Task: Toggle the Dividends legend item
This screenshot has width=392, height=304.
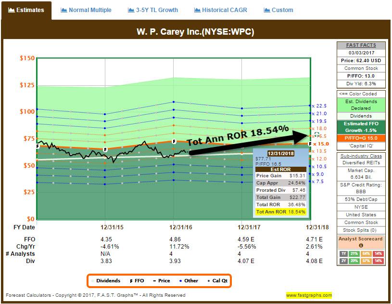Action: click(106, 281)
